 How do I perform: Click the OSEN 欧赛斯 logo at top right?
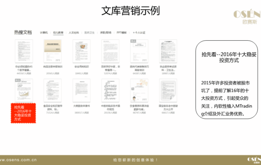pyautogui.click(x=247, y=16)
